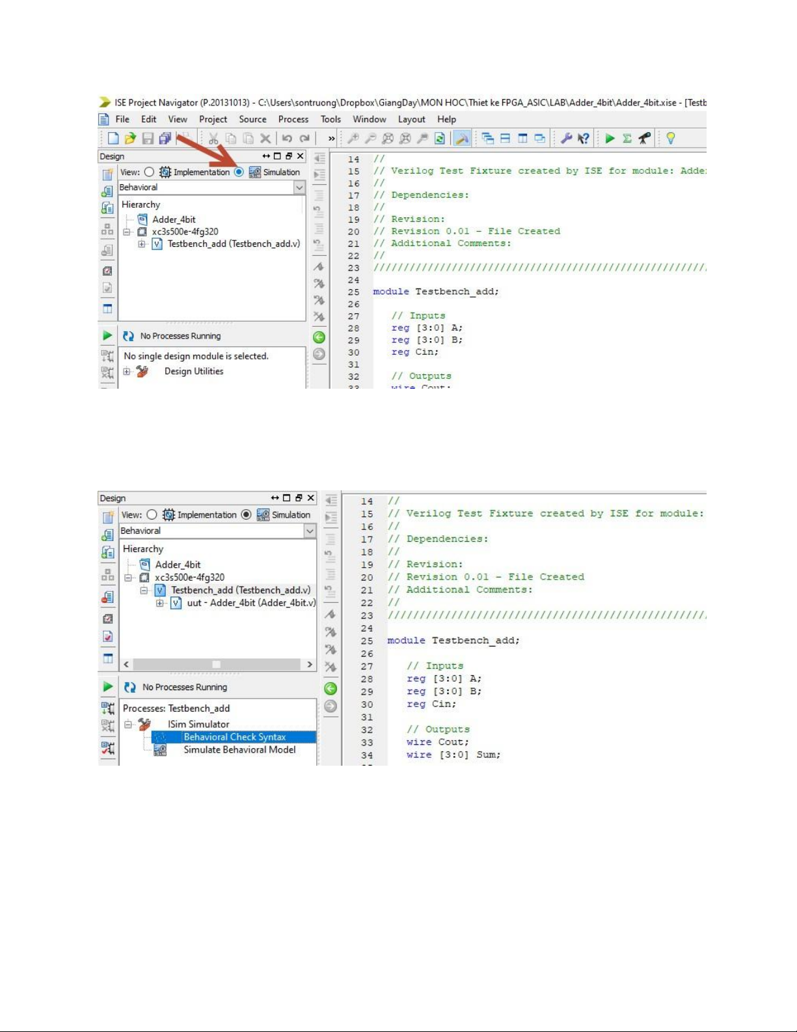The height and width of the screenshot is (1032, 797).
Task: Select Implementation view radio in upper Design panel
Action: click(x=149, y=172)
